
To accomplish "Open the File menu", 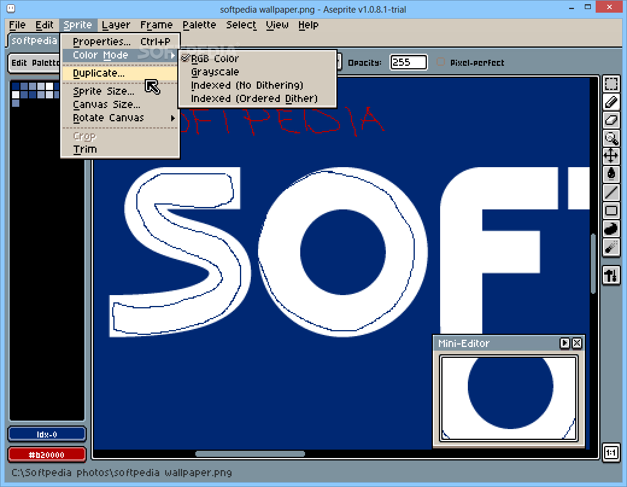I will [17, 25].
